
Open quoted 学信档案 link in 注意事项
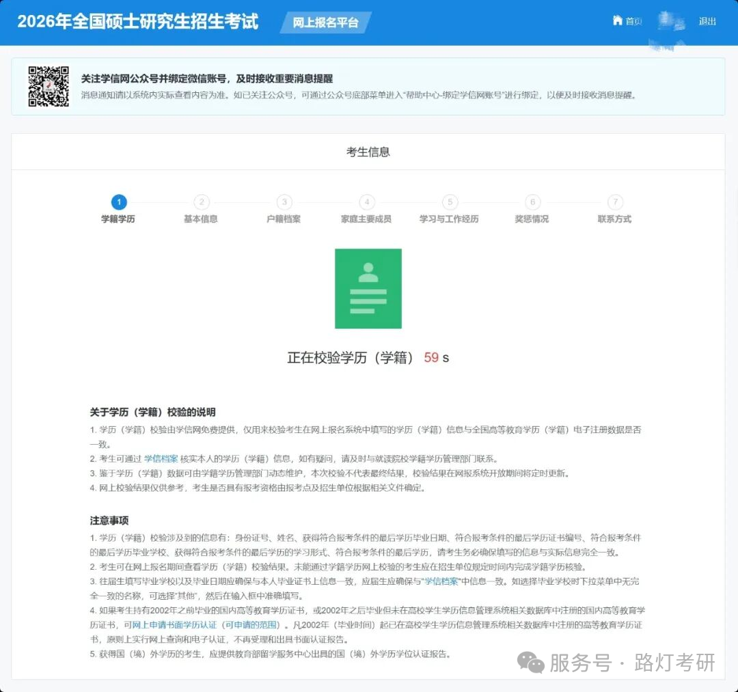(441, 581)
